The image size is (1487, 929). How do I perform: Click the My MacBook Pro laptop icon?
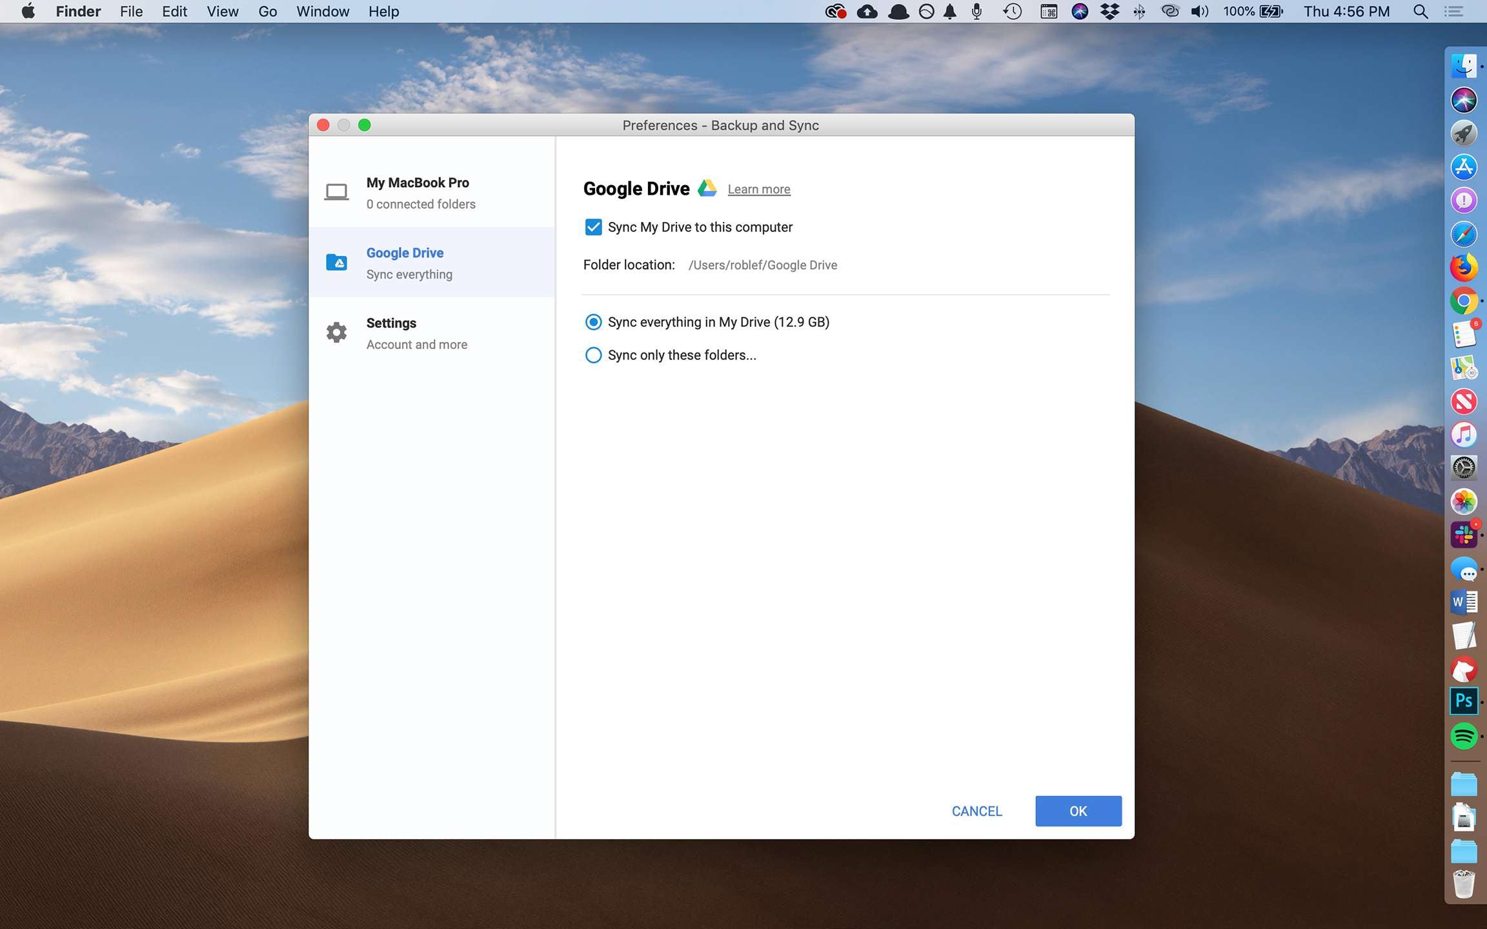(x=336, y=192)
